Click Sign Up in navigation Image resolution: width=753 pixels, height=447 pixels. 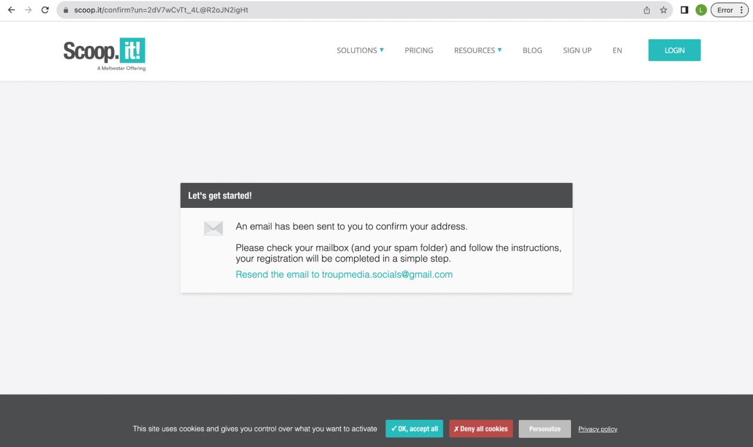(x=577, y=50)
